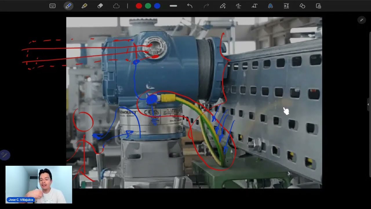Activate the lasso selection tool
371x209 pixels.
click(x=116, y=6)
